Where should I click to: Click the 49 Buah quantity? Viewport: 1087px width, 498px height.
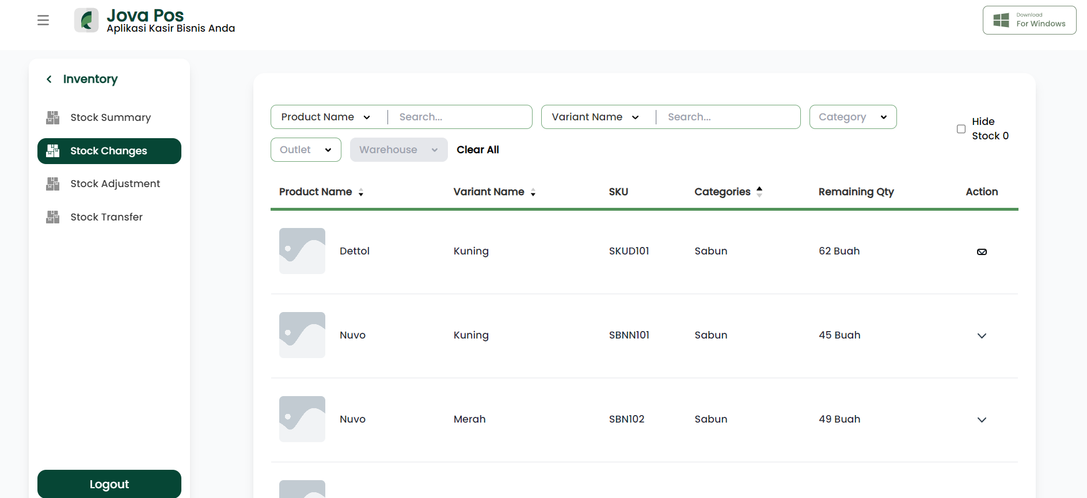[840, 419]
